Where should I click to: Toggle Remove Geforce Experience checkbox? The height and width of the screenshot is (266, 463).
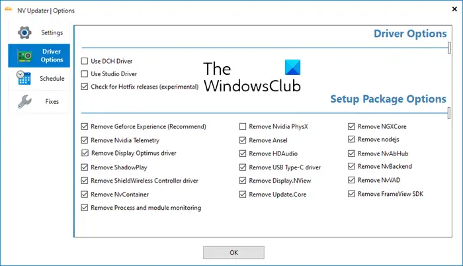point(84,126)
